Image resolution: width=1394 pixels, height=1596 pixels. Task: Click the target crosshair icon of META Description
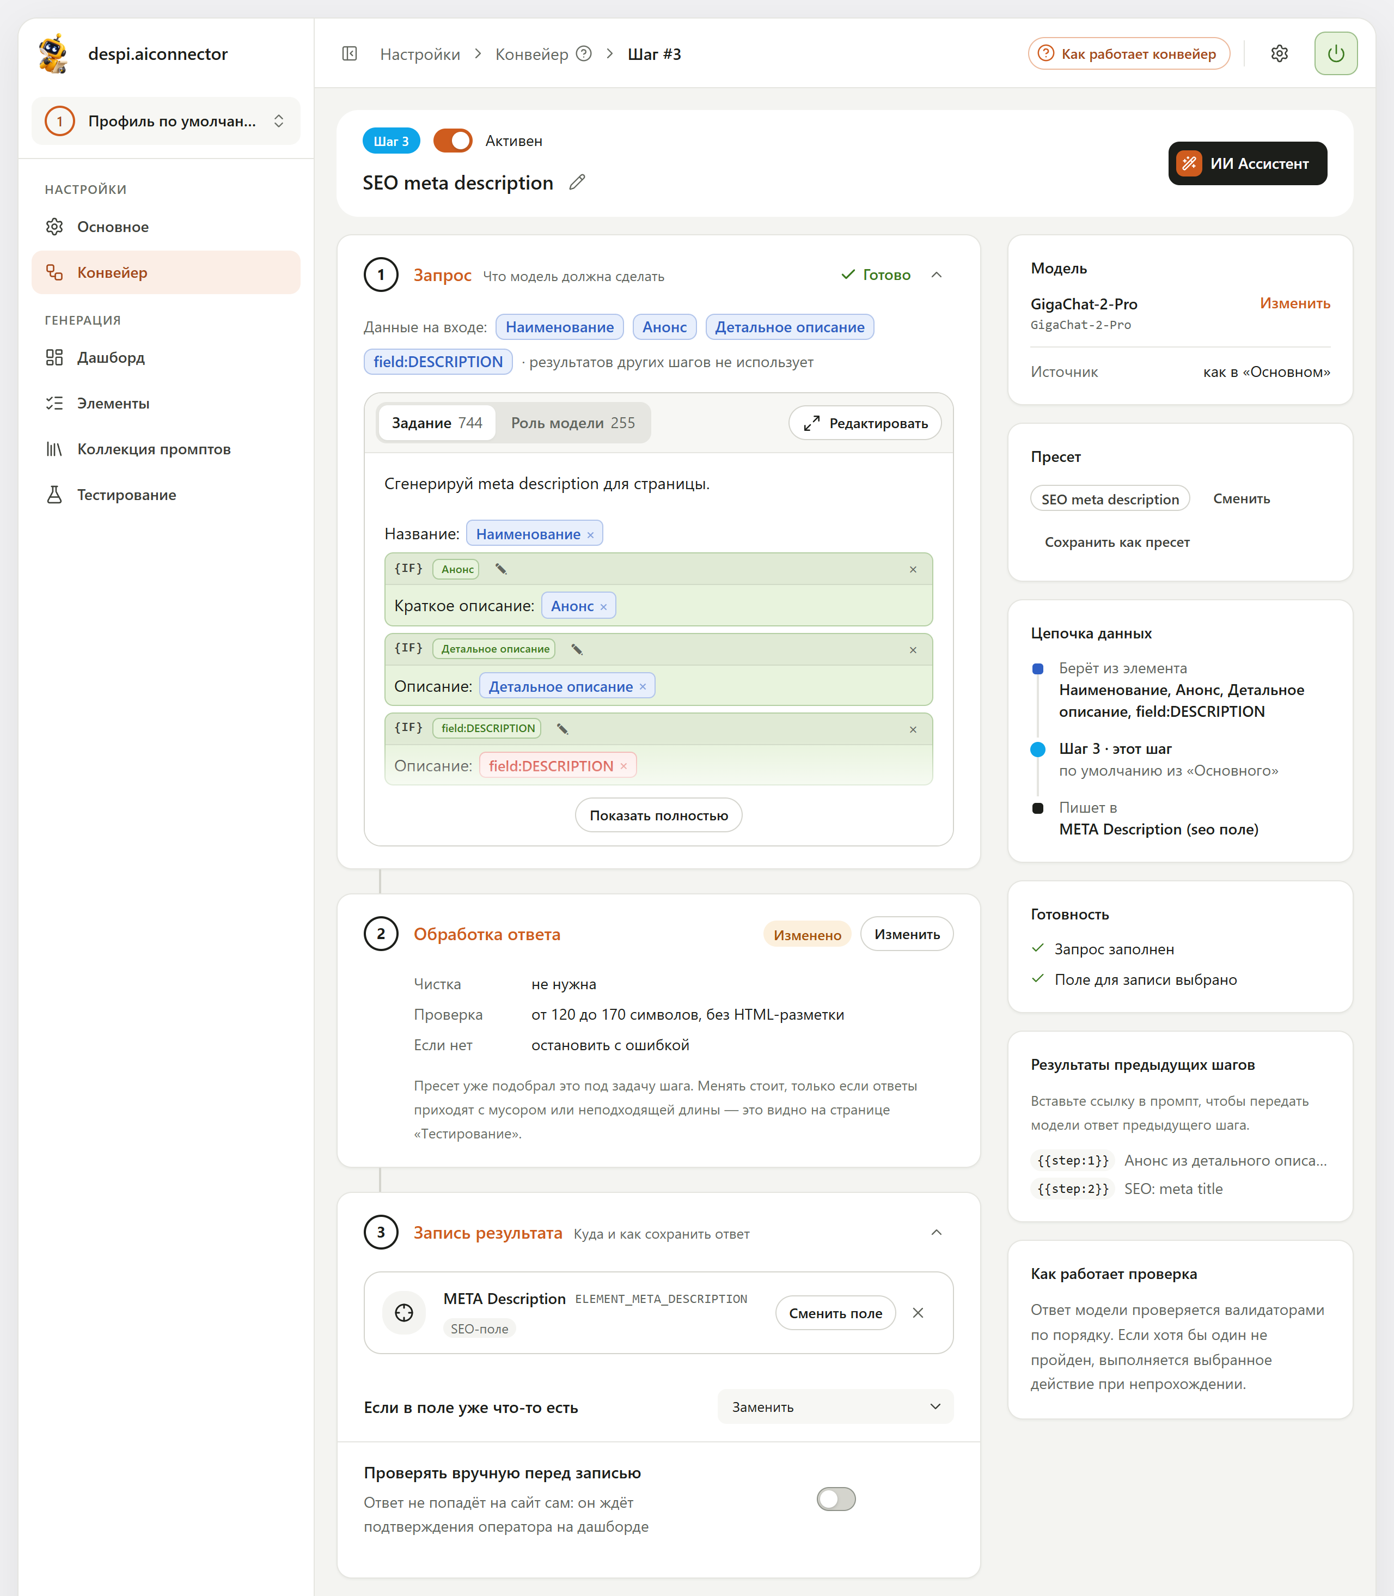403,1313
